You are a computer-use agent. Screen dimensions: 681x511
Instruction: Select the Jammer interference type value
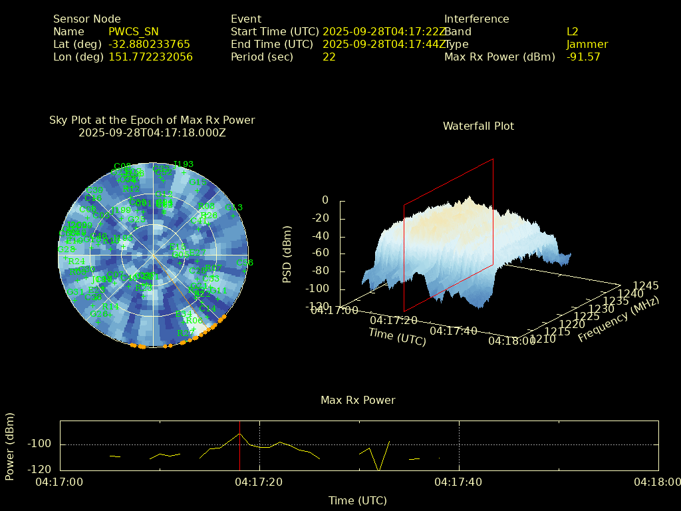tap(587, 45)
